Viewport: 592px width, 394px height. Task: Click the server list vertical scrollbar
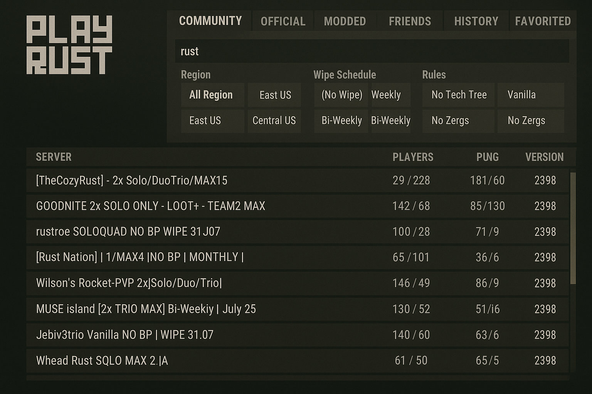click(x=573, y=228)
